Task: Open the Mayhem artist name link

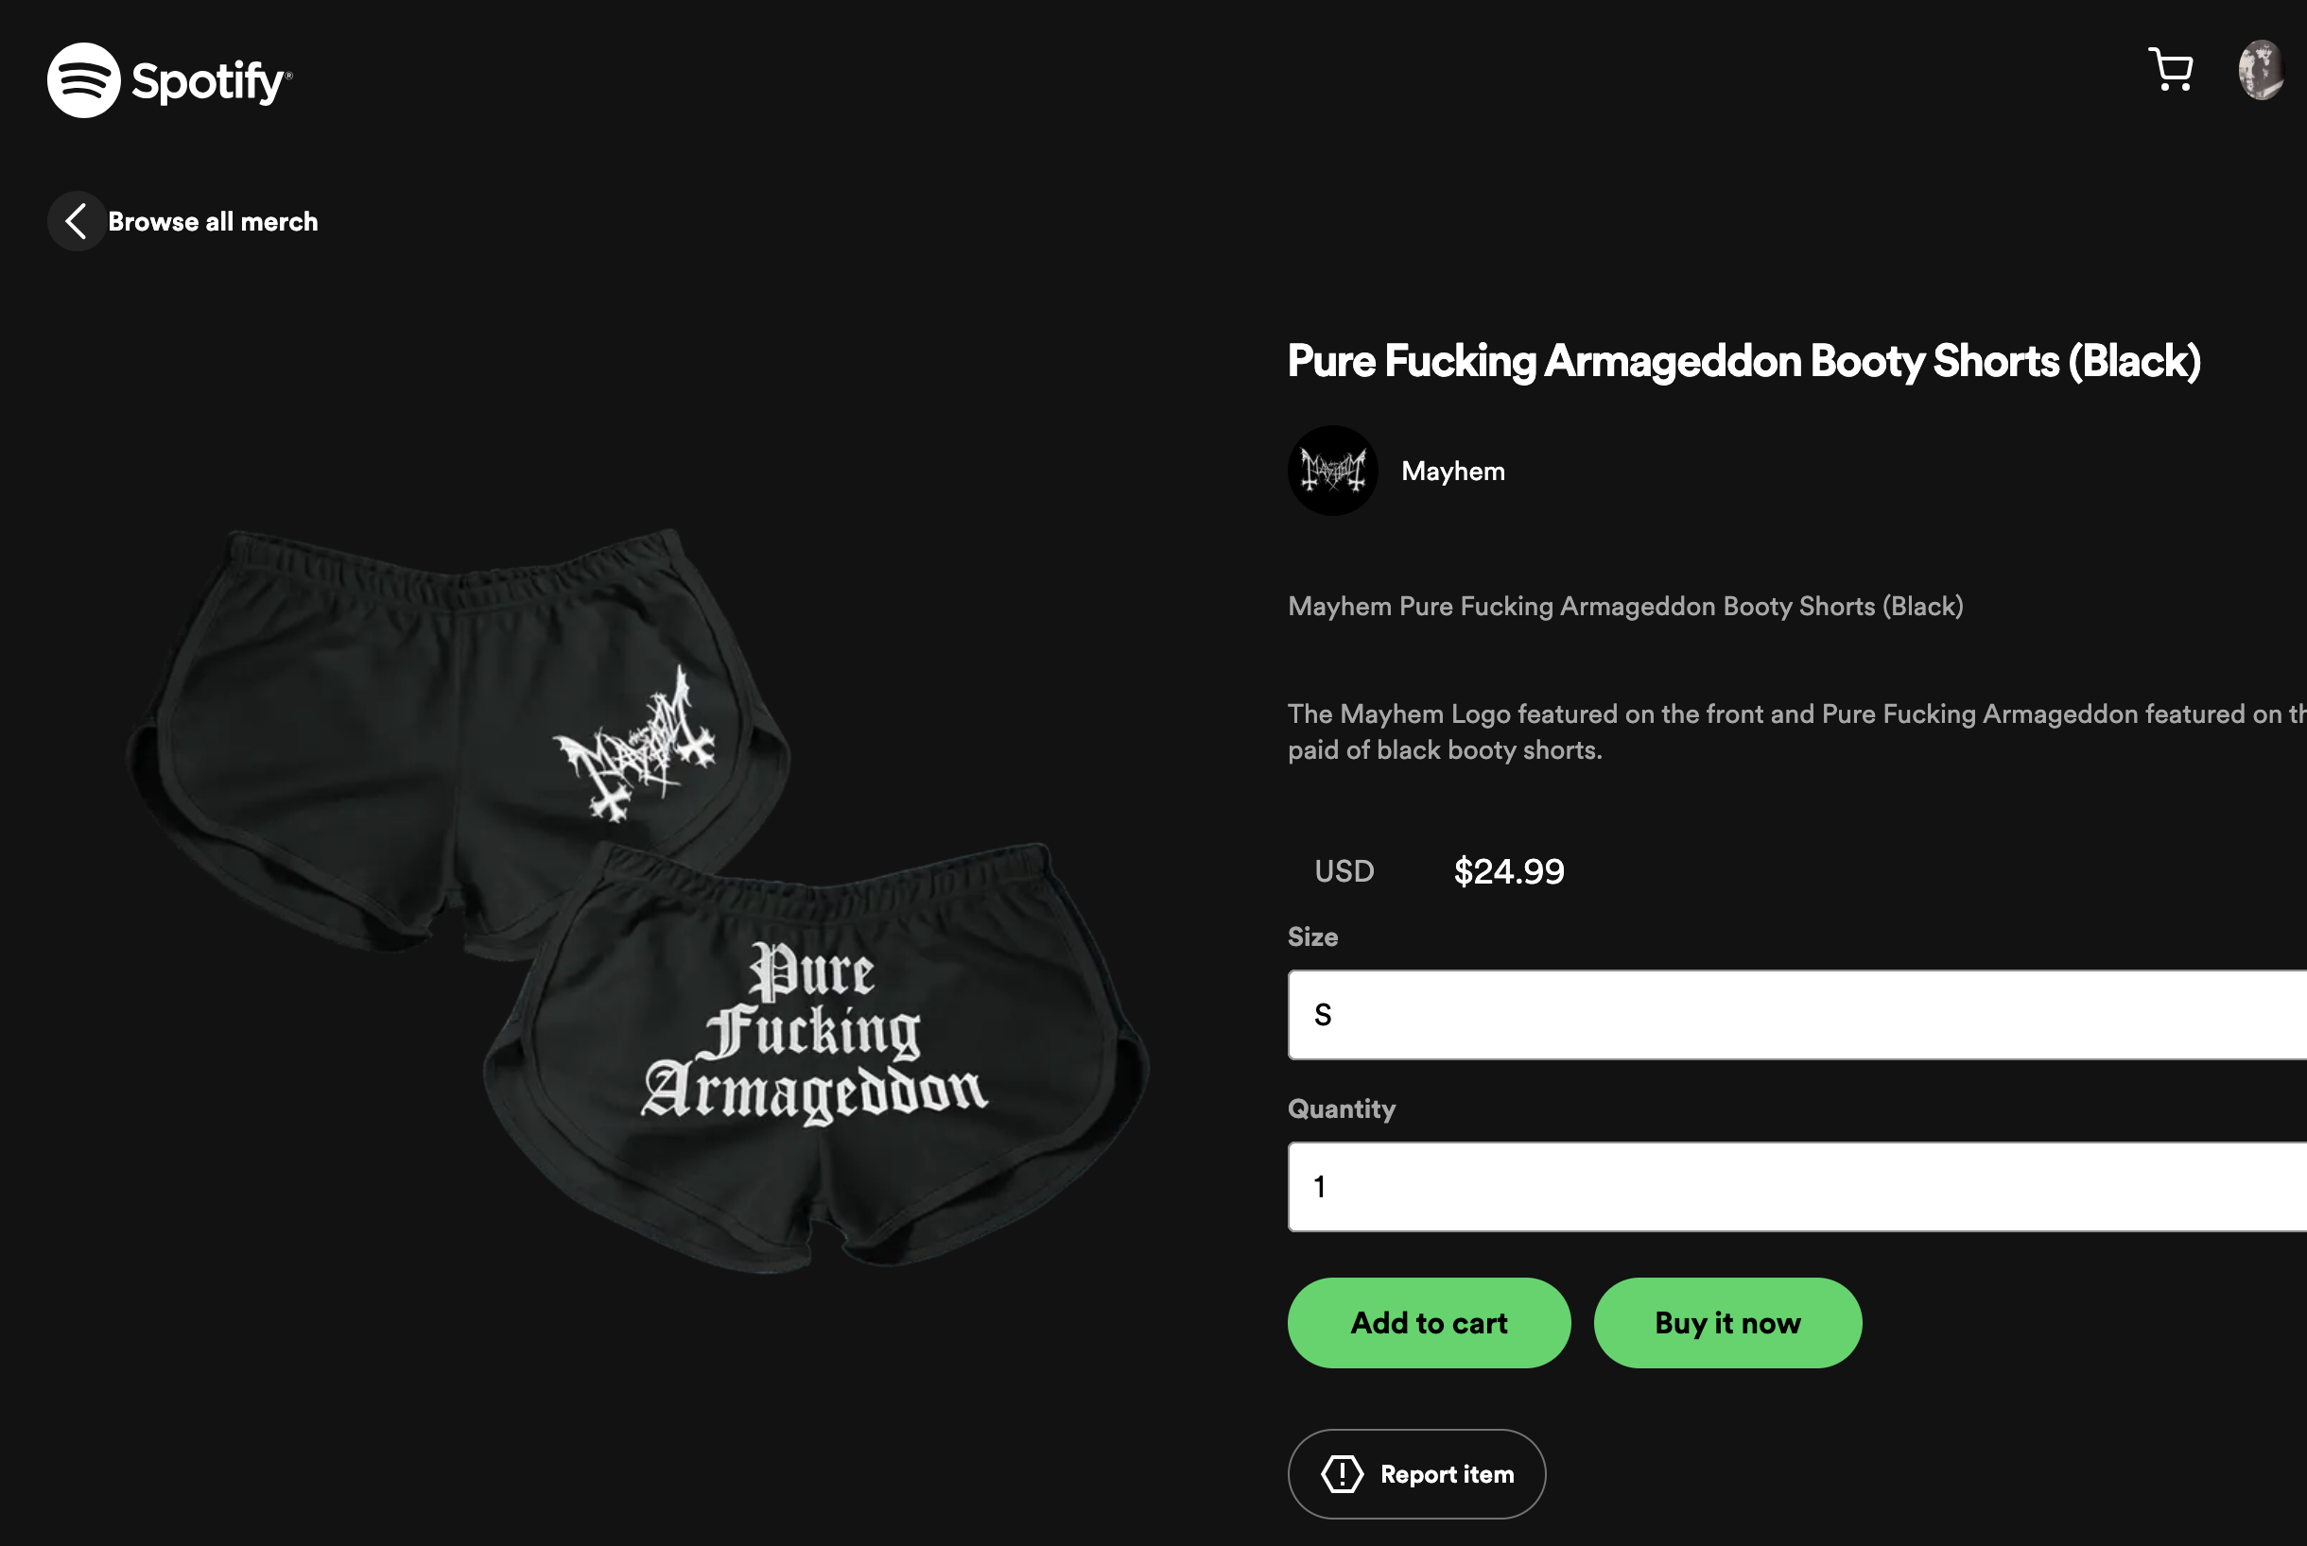Action: (x=1453, y=472)
